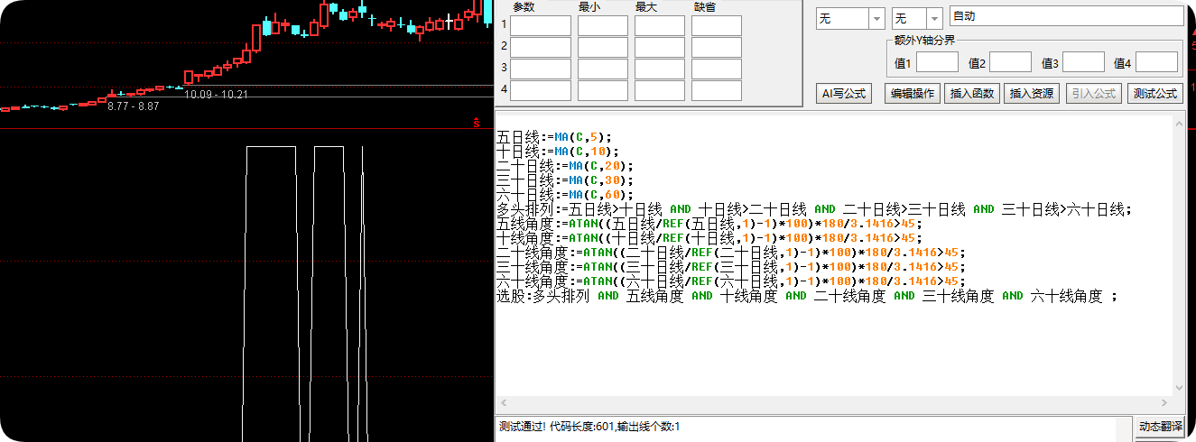
Task: Click the 值2 input box
Action: click(1010, 62)
